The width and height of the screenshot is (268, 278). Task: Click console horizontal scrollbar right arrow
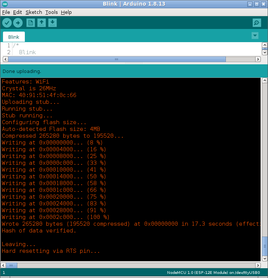pyautogui.click(x=258, y=266)
